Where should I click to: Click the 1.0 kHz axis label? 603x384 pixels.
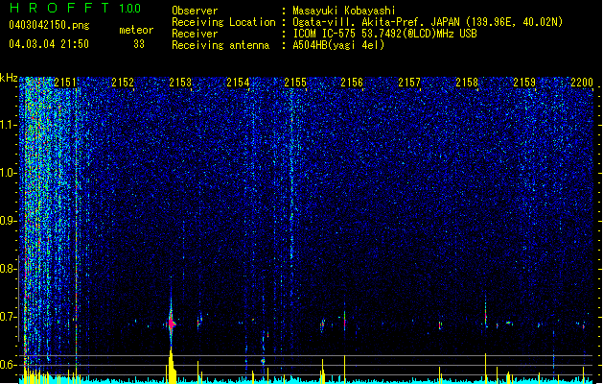[9, 173]
